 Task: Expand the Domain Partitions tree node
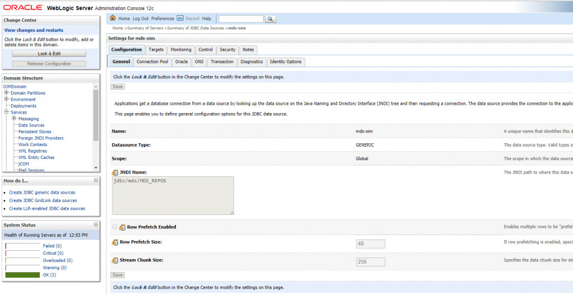click(x=6, y=93)
